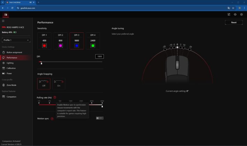Go back in the browser
Viewport: 247px width, 146px height.
point(3,8)
